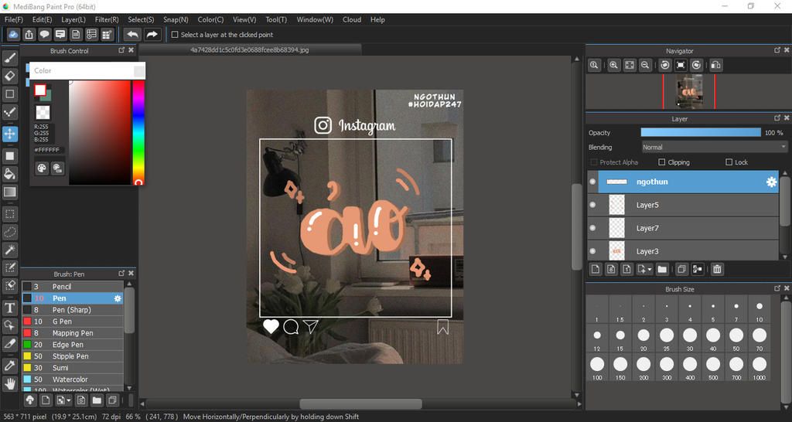792x422 pixels.
Task: Pick brush size 25
Action: (666, 339)
